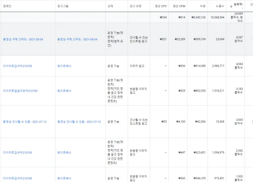Click the 광고그룹 column header
253x182 pixels.
62,6
